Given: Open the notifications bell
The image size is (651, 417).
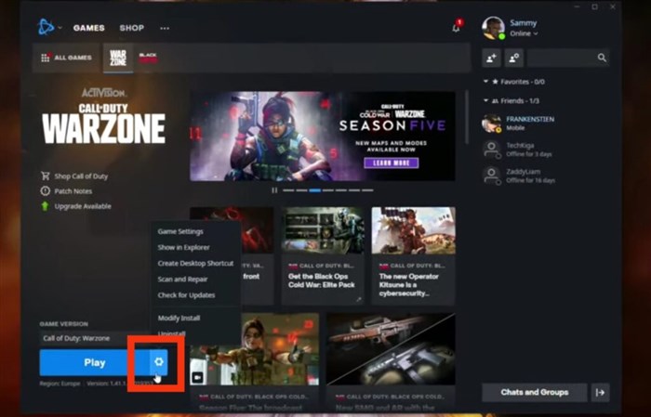Looking at the screenshot, I should pyautogui.click(x=457, y=28).
